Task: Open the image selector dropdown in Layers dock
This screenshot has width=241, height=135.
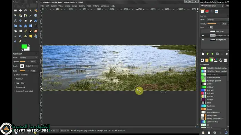Action: (212, 6)
